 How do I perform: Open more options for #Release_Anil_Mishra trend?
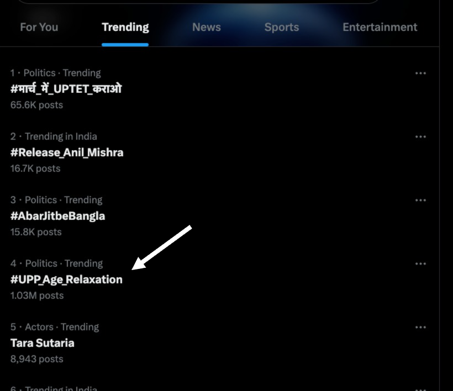pos(420,137)
